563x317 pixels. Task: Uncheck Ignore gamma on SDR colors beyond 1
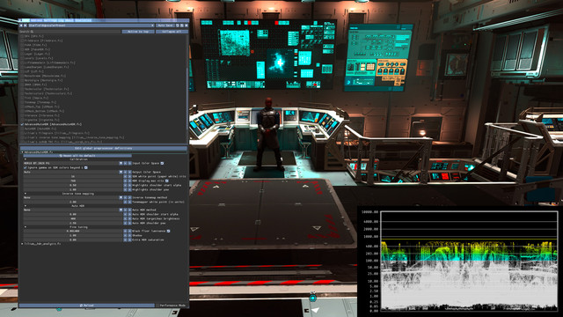point(26,167)
